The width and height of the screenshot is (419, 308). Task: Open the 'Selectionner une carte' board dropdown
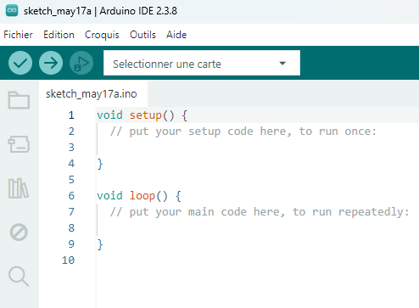click(x=202, y=63)
